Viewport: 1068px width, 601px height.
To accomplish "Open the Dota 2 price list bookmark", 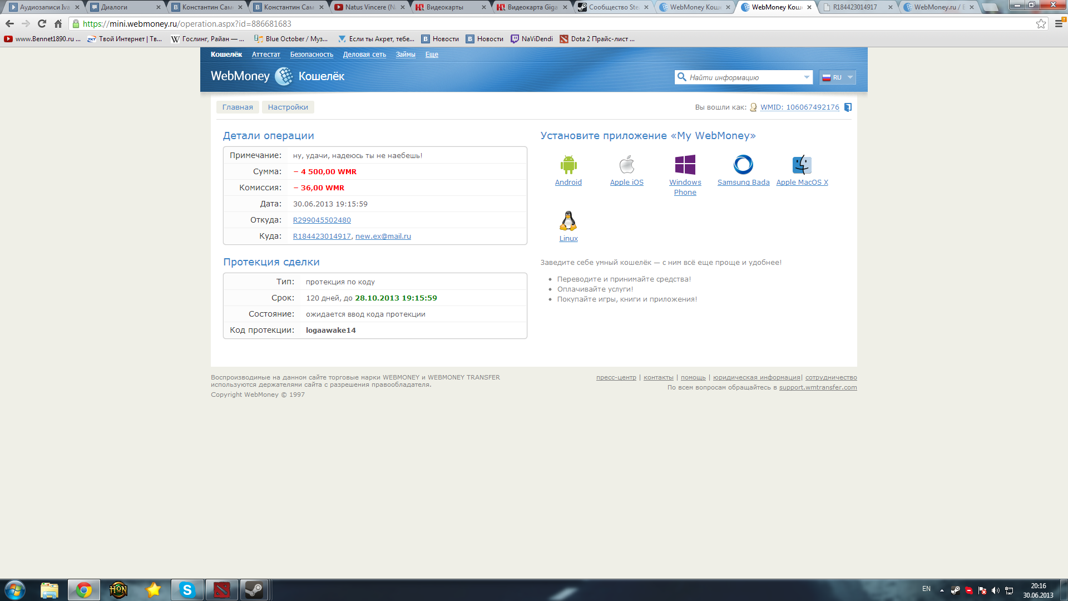I will (x=597, y=39).
